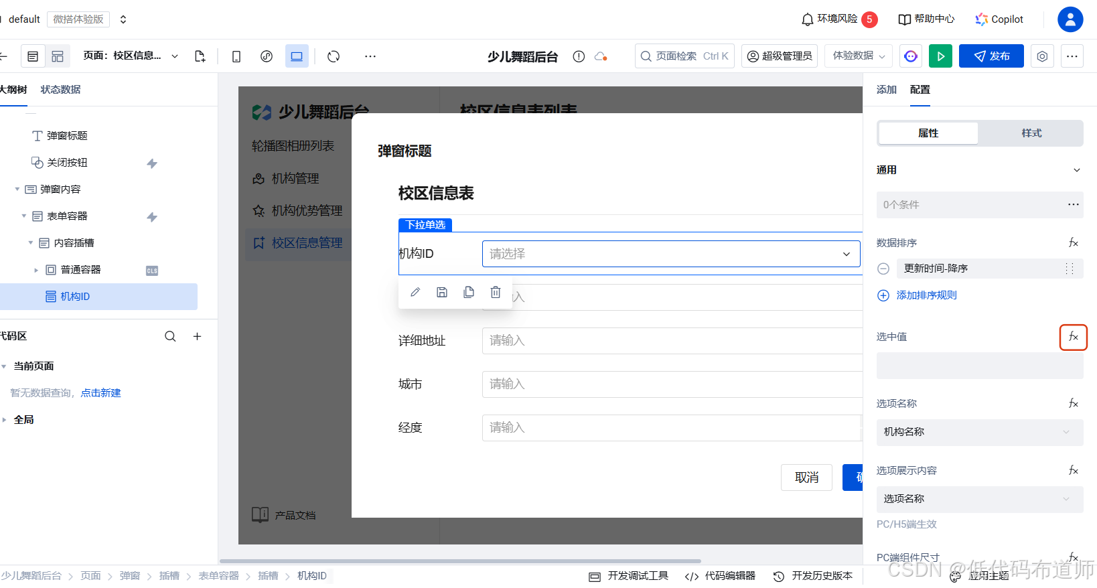Open the outline tree panel icon in toolbar
This screenshot has width=1097, height=588.
coord(33,56)
